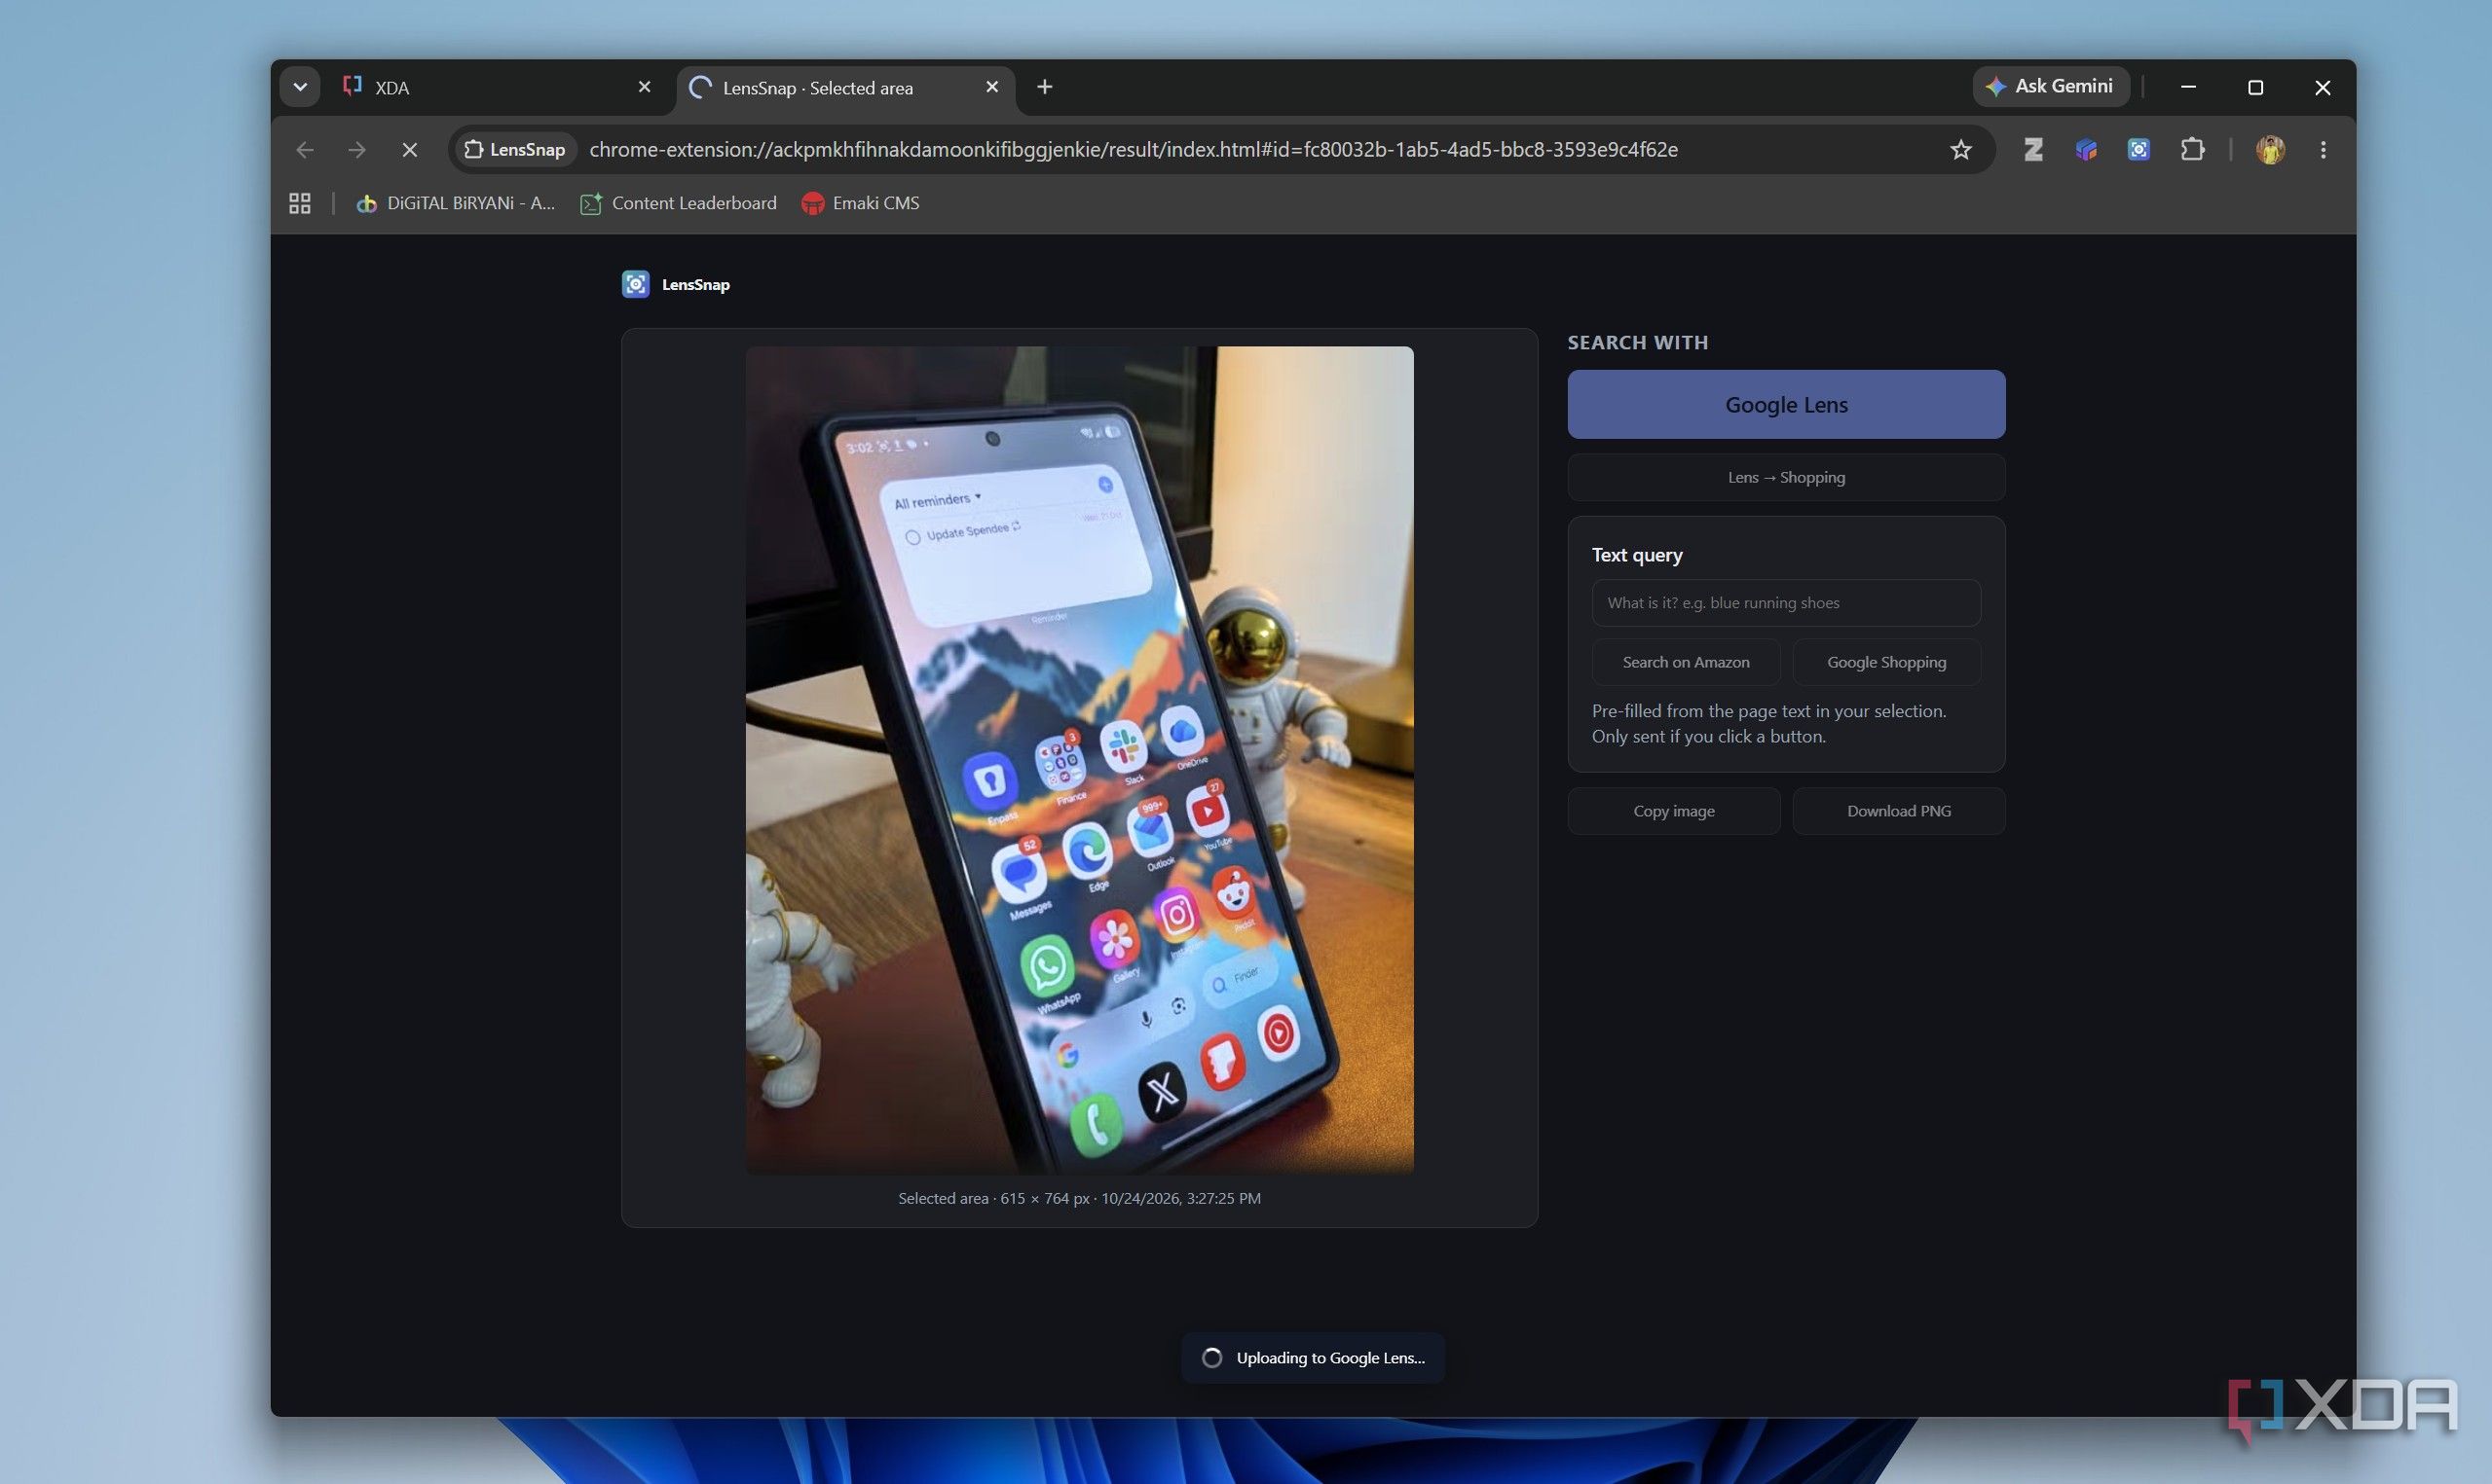The image size is (2492, 1484).
Task: Open the purple cube extension icon
Action: coord(2086,150)
